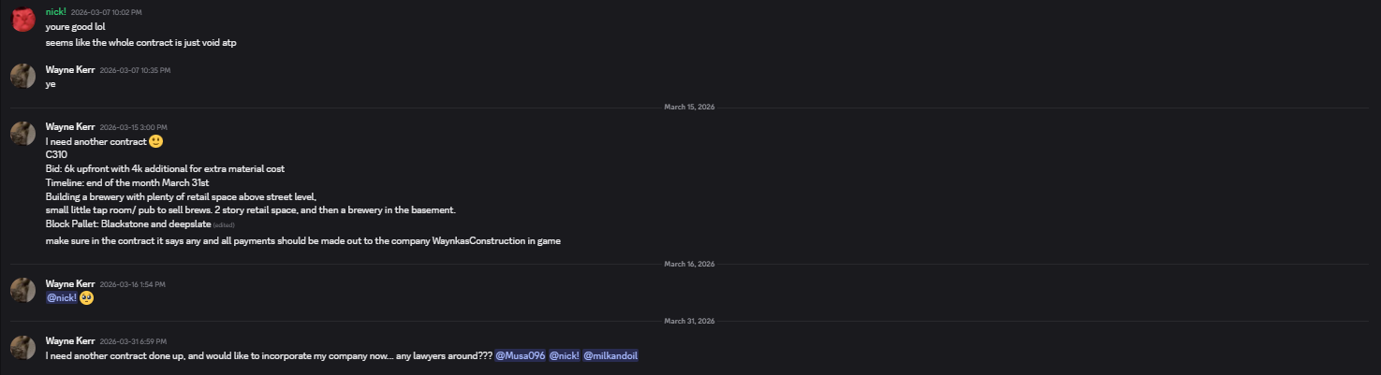Click the March 15, 2026 date divider
Image resolution: width=1381 pixels, height=375 pixels.
[x=689, y=107]
